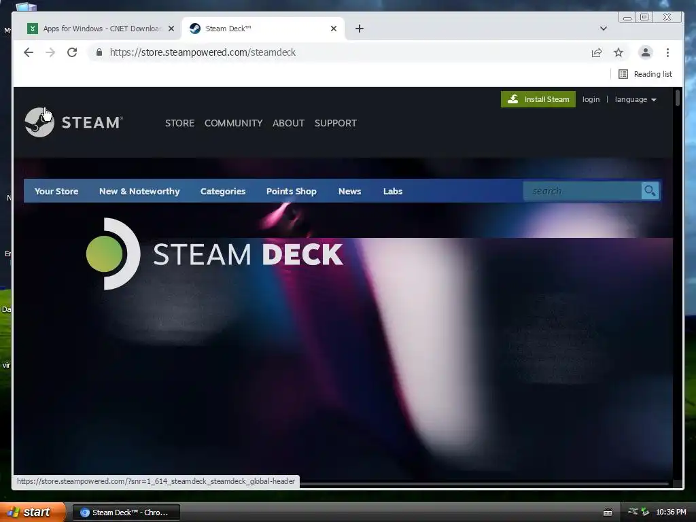This screenshot has width=696, height=522.
Task: Open a new tab with the plus button
Action: click(x=360, y=29)
